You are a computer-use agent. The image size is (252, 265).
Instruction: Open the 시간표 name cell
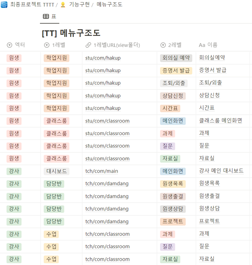pyautogui.click(x=207, y=108)
